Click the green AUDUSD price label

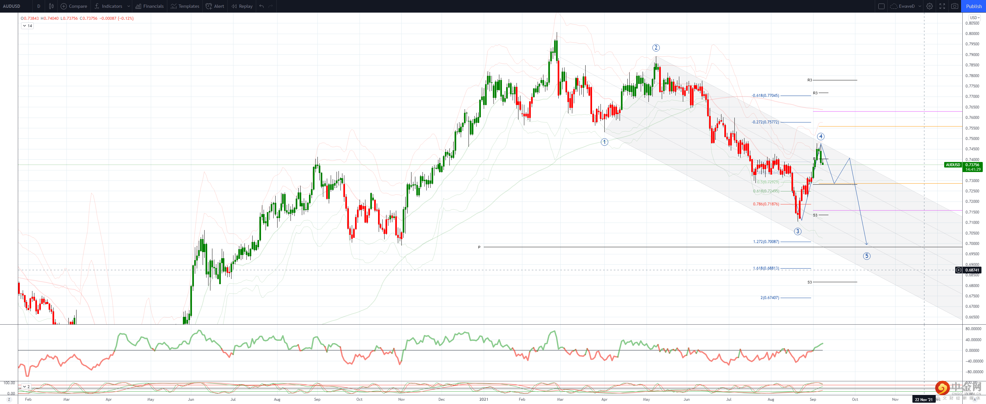pos(953,165)
